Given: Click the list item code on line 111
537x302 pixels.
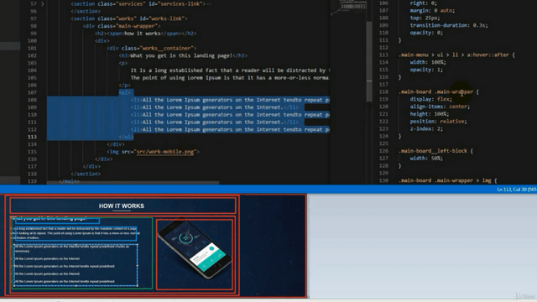Looking at the screenshot, I should coord(215,122).
